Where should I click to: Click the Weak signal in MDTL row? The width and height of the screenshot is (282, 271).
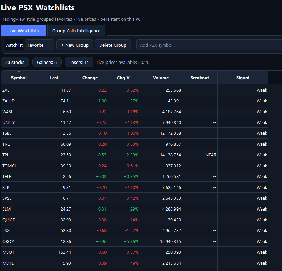(x=262, y=263)
